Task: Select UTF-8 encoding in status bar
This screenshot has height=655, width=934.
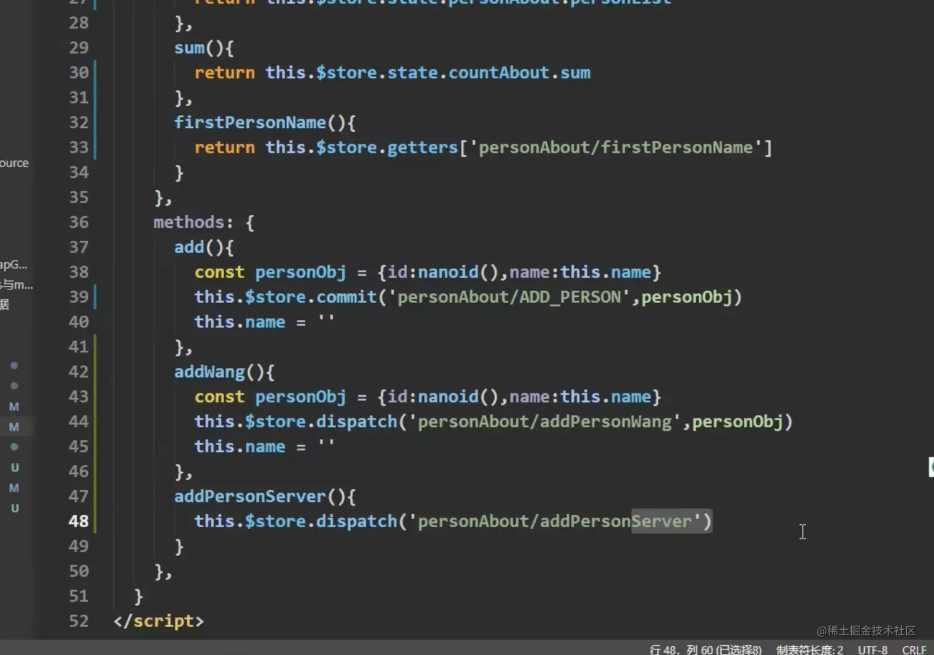Action: pyautogui.click(x=872, y=649)
